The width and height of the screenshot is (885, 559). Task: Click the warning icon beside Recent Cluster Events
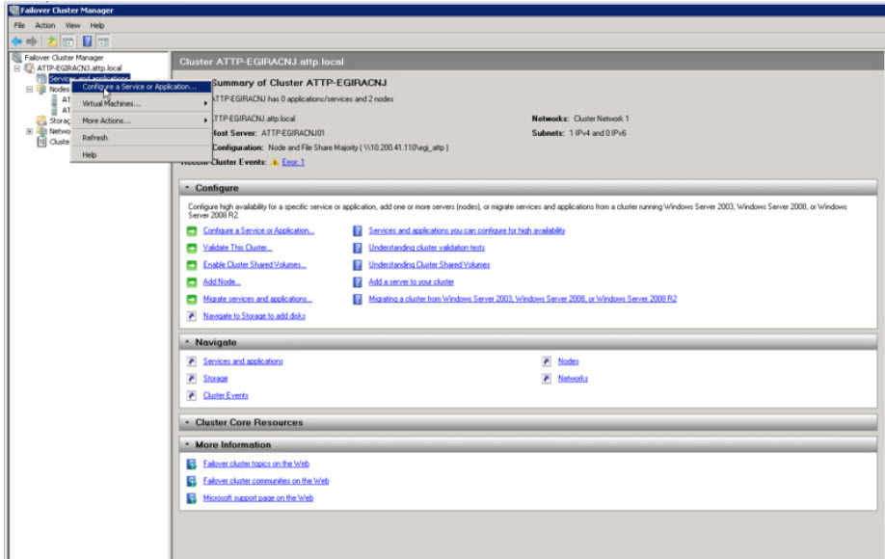pos(275,163)
